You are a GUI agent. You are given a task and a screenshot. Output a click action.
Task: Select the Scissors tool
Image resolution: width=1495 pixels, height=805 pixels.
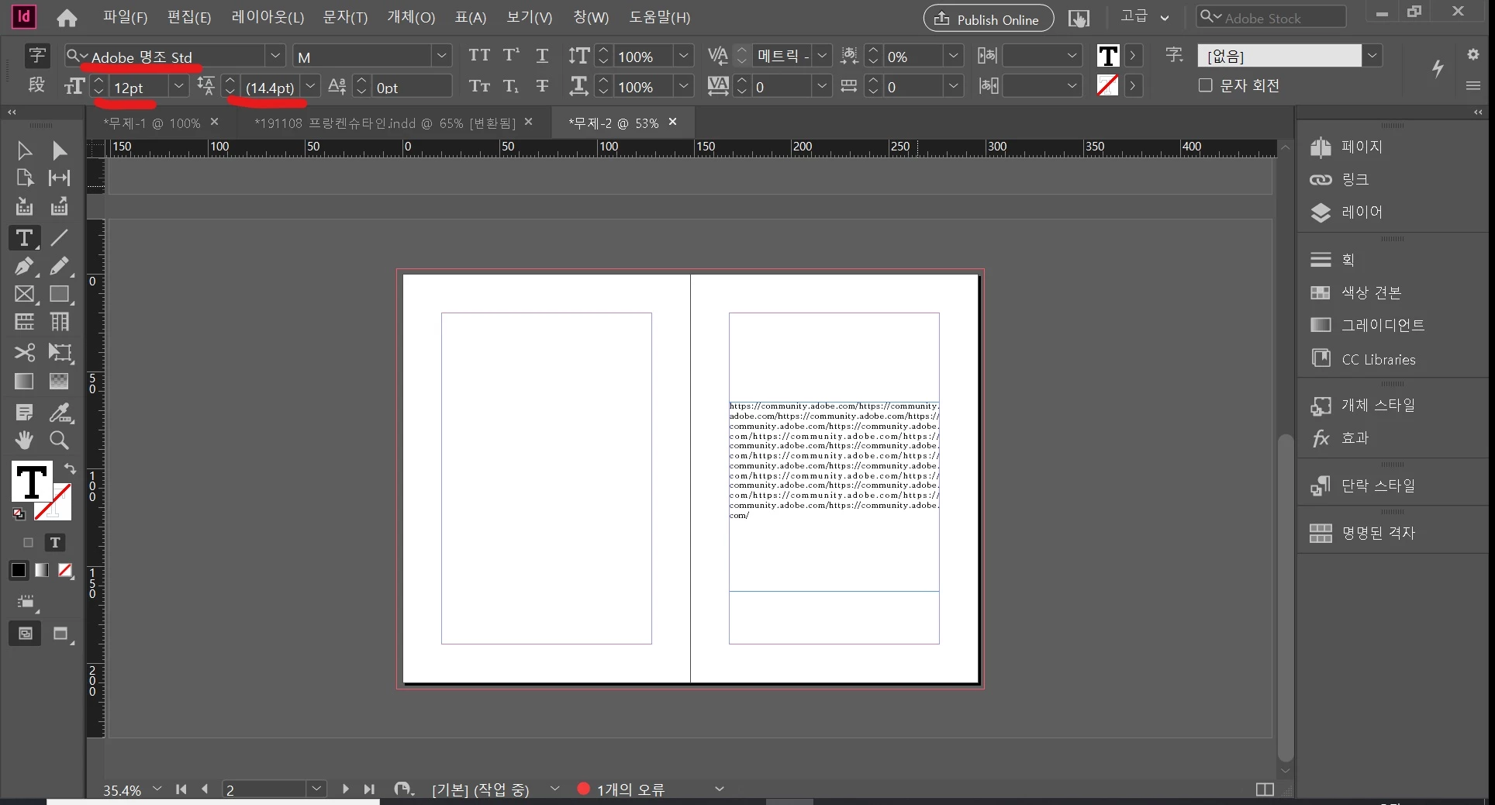pyautogui.click(x=24, y=353)
